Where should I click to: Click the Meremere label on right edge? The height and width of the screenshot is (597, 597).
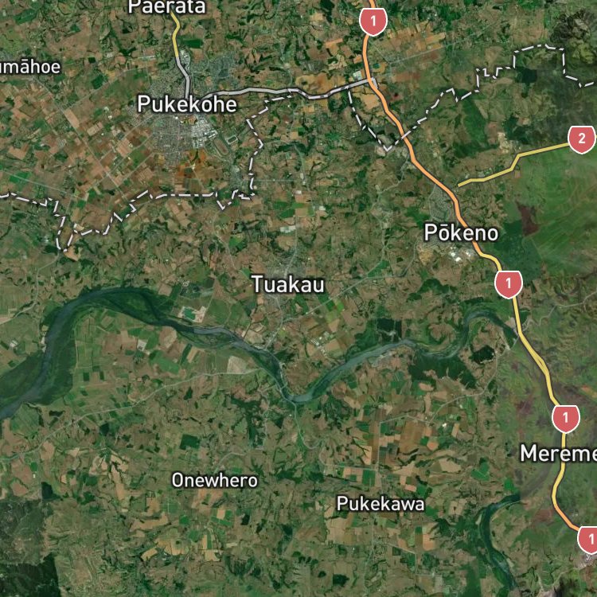click(x=558, y=454)
